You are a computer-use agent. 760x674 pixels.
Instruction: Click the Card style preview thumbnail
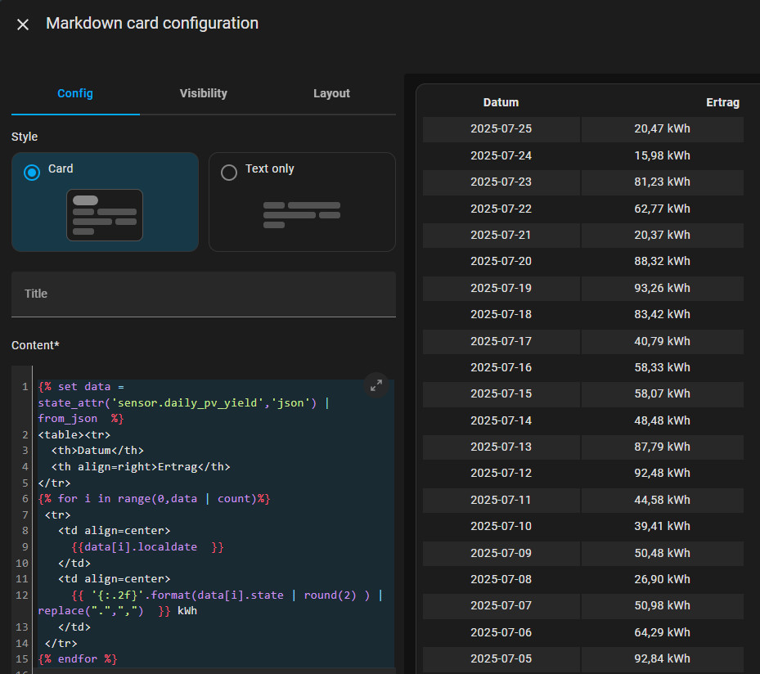[x=105, y=215]
